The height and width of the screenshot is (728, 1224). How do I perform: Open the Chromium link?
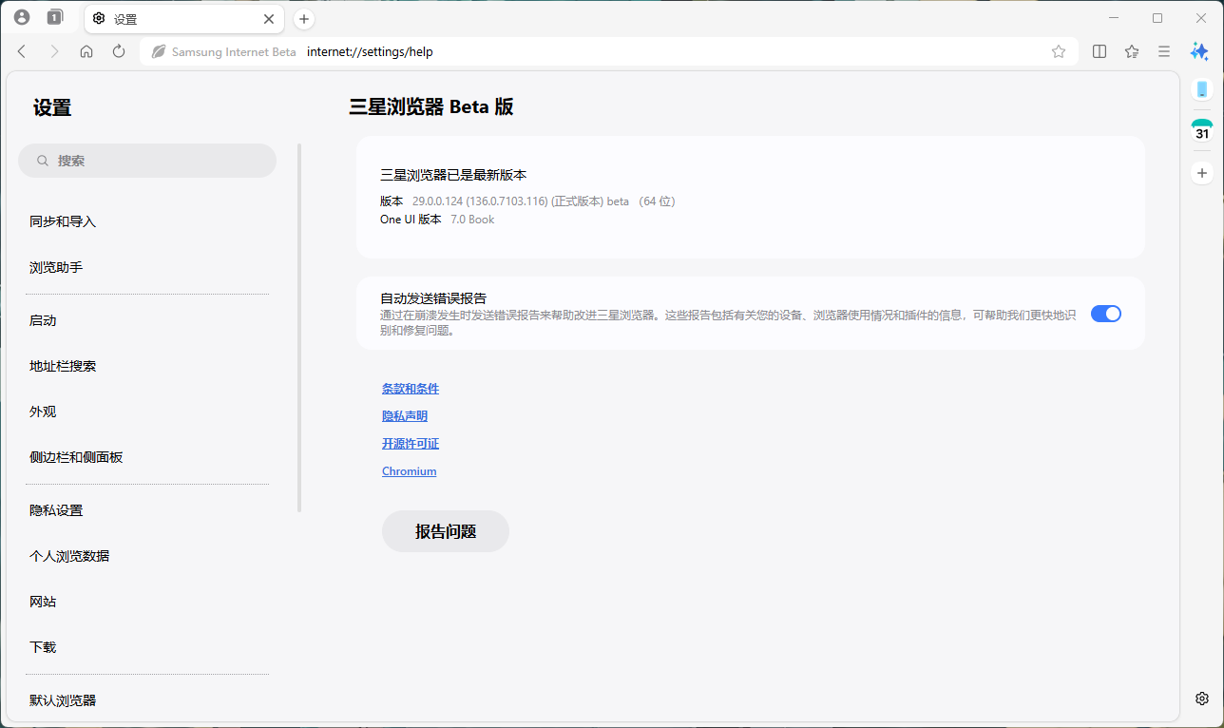[409, 470]
